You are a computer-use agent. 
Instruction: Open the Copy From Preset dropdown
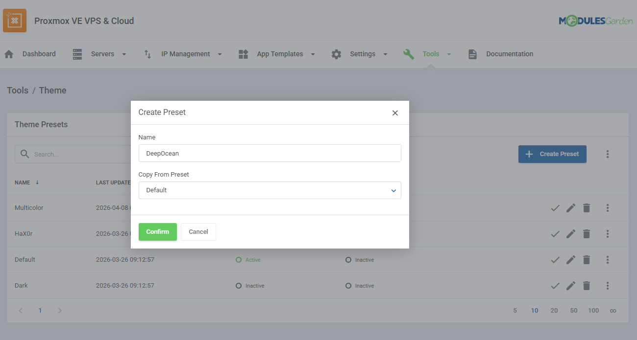269,190
